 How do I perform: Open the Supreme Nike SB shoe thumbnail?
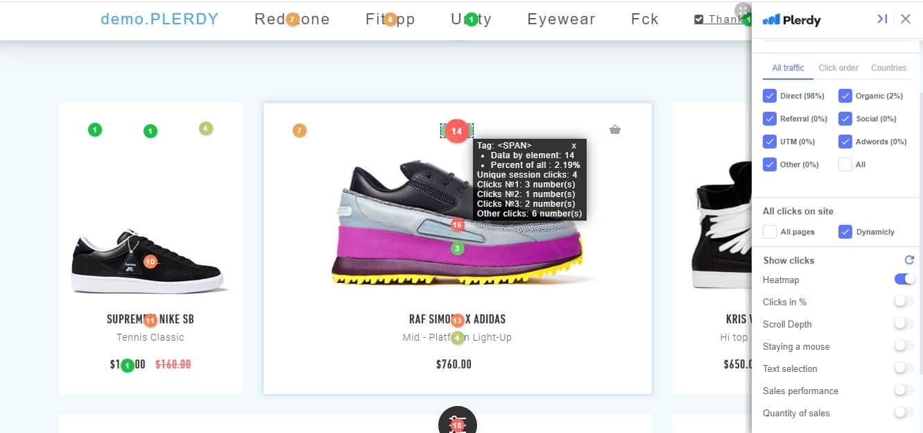tap(150, 261)
